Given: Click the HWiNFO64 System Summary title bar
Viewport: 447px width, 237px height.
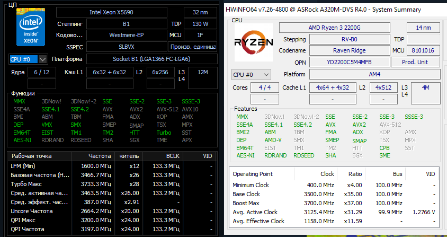Looking at the screenshot, I should pyautogui.click(x=335, y=10).
